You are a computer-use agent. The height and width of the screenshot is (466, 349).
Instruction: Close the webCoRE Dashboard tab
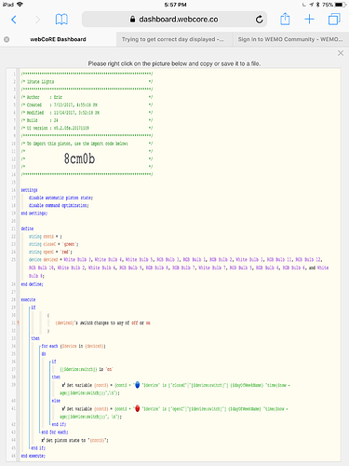7,39
